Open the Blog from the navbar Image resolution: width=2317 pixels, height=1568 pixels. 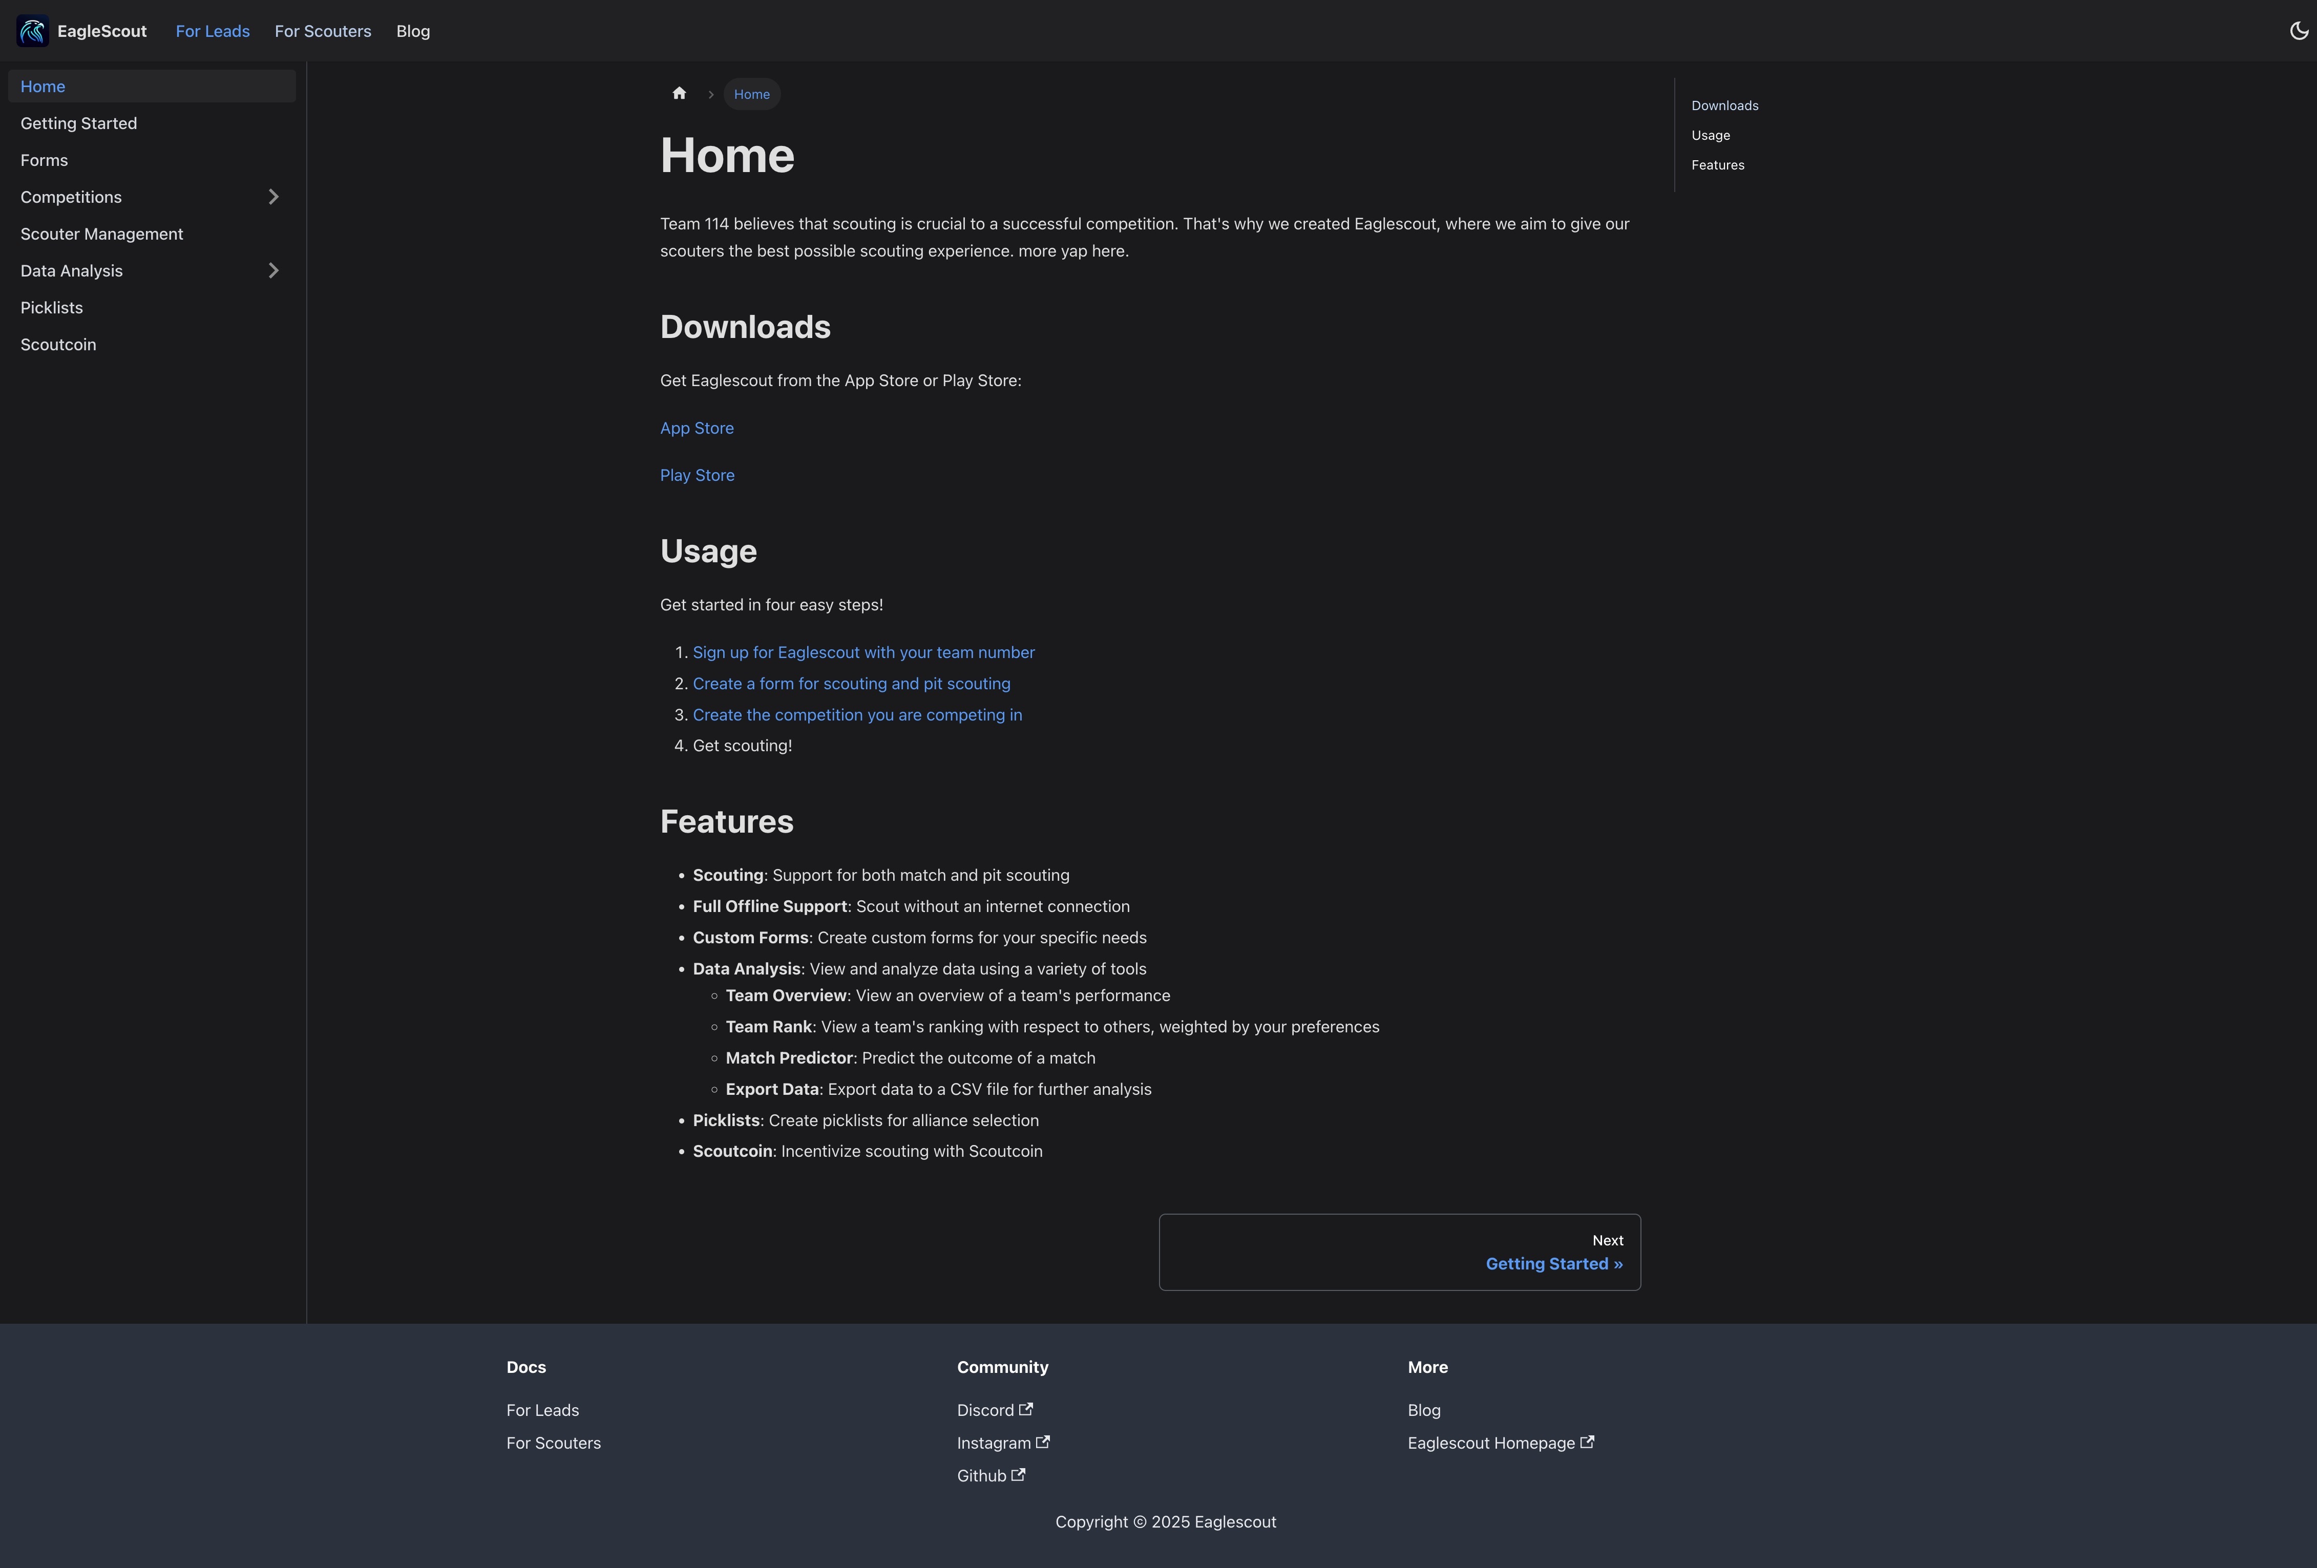click(413, 31)
